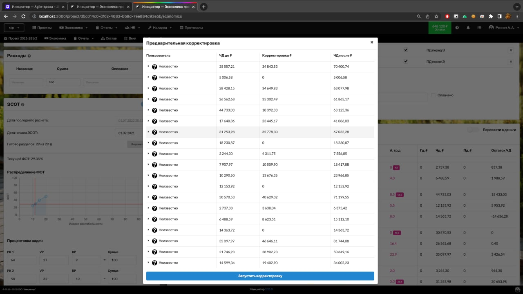Expand highlighted row 31 253,98
This screenshot has width=523, height=294.
(148, 132)
